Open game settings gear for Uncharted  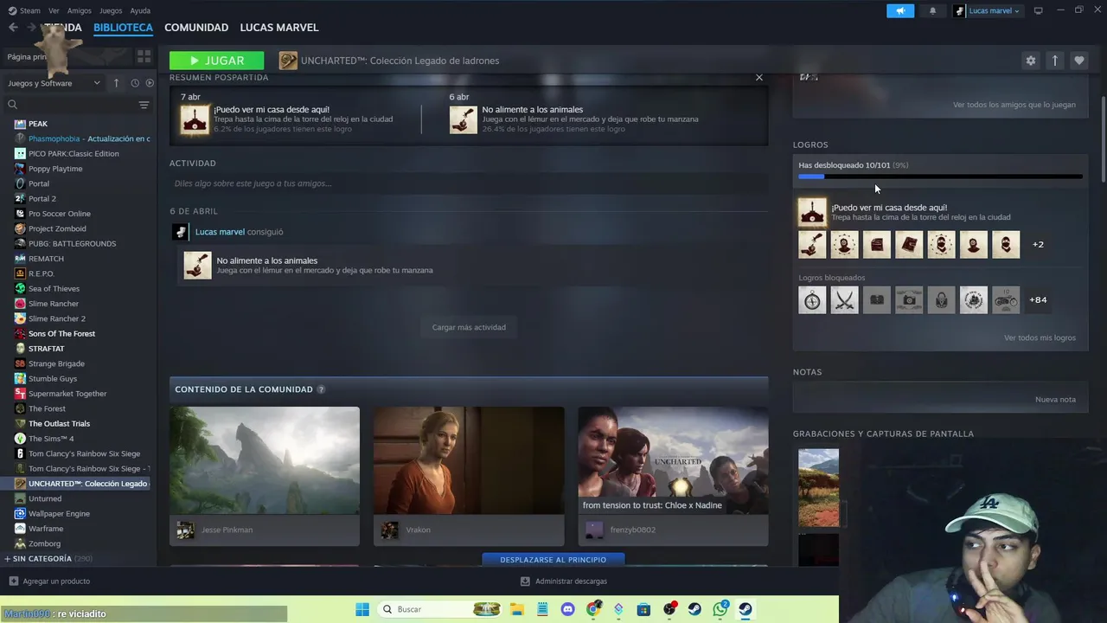click(1030, 61)
